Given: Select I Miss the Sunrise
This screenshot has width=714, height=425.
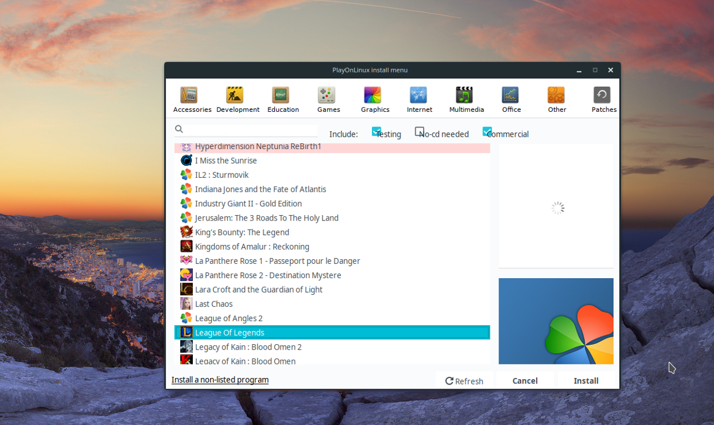Looking at the screenshot, I should pos(332,160).
